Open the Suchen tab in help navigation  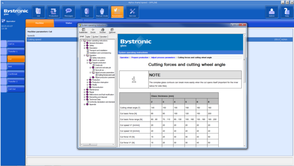click(95, 36)
